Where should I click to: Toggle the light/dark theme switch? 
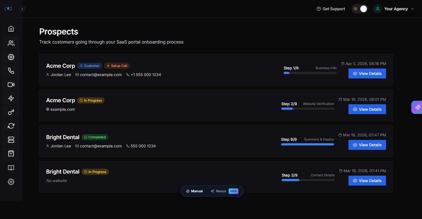[x=360, y=9]
